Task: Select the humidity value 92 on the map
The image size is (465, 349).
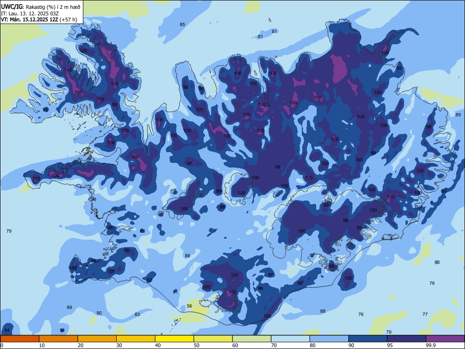Action: click(x=149, y=280)
